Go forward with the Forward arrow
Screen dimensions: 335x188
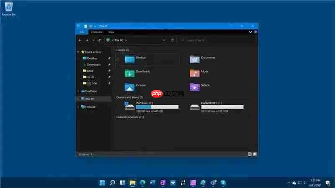[x=87, y=40]
